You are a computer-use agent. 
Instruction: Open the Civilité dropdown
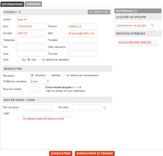pyautogui.click(x=22, y=20)
